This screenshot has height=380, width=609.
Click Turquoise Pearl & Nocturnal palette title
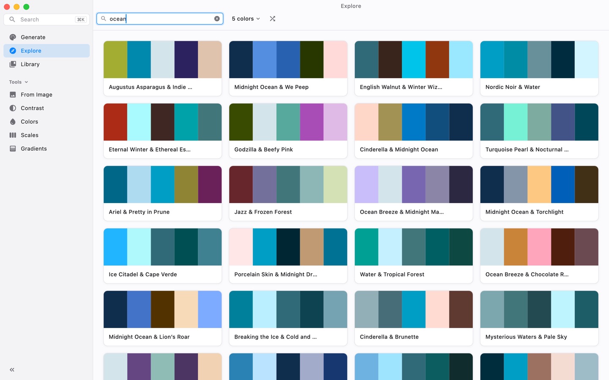click(x=527, y=149)
